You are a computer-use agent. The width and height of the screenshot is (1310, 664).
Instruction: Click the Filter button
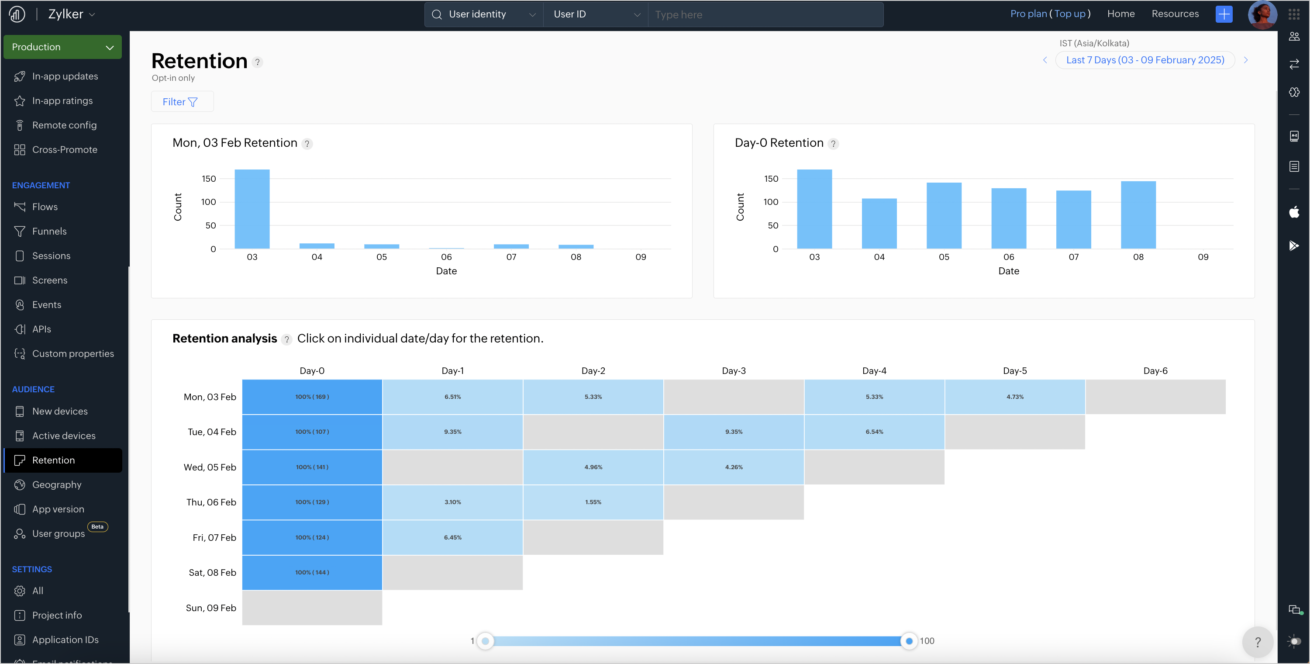[x=182, y=102]
